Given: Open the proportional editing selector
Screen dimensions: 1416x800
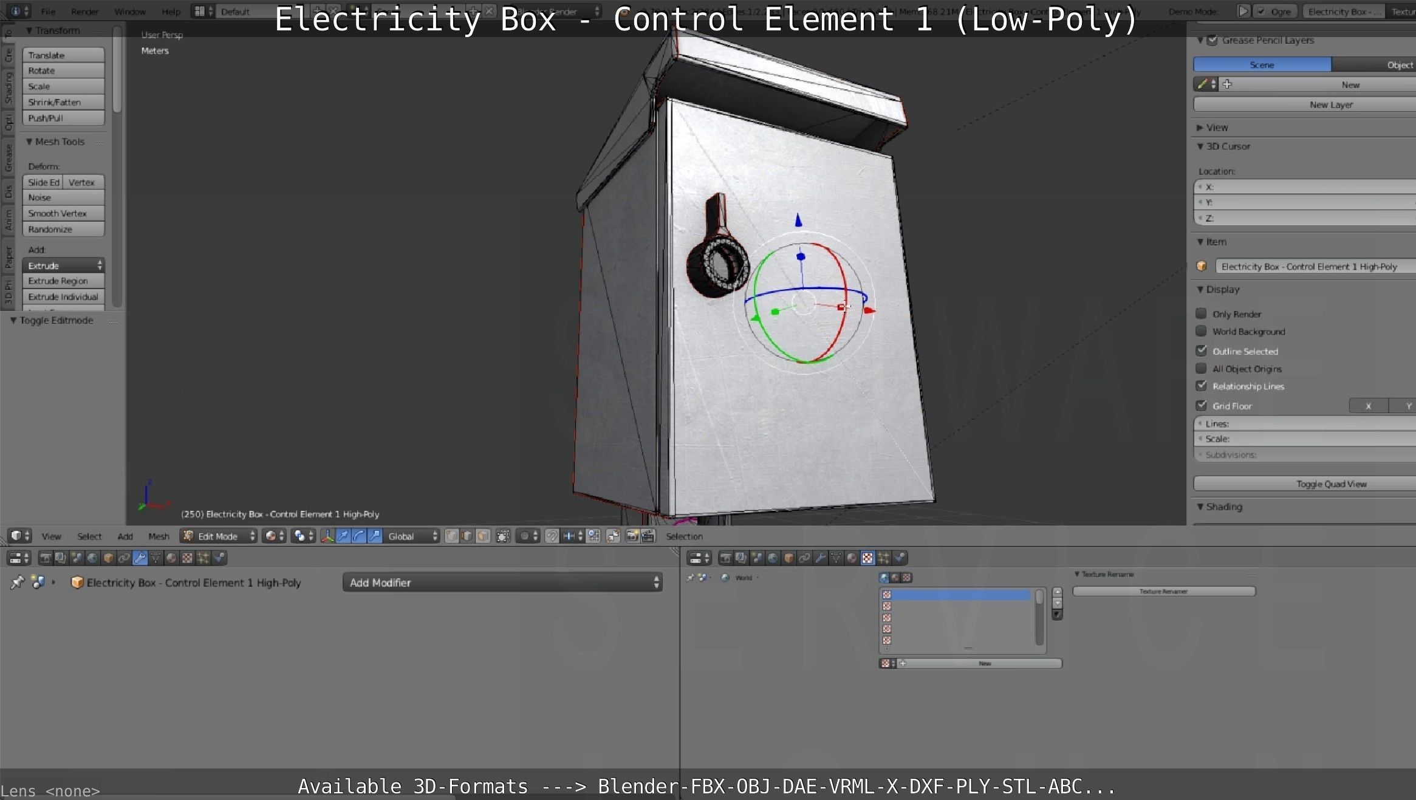Looking at the screenshot, I should pyautogui.click(x=527, y=536).
